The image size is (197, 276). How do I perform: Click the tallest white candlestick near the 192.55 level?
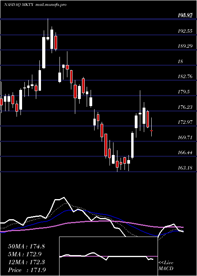click(44, 52)
